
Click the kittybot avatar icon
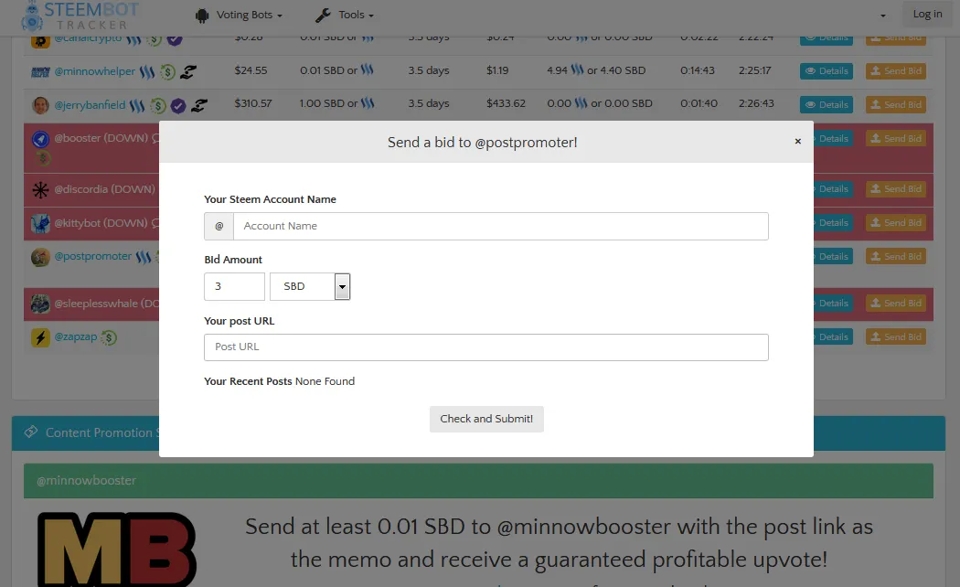tap(40, 223)
